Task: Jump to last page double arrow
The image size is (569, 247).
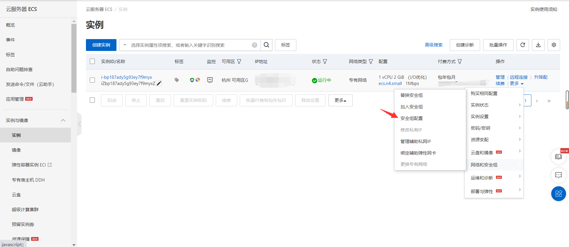Action: 549,101
